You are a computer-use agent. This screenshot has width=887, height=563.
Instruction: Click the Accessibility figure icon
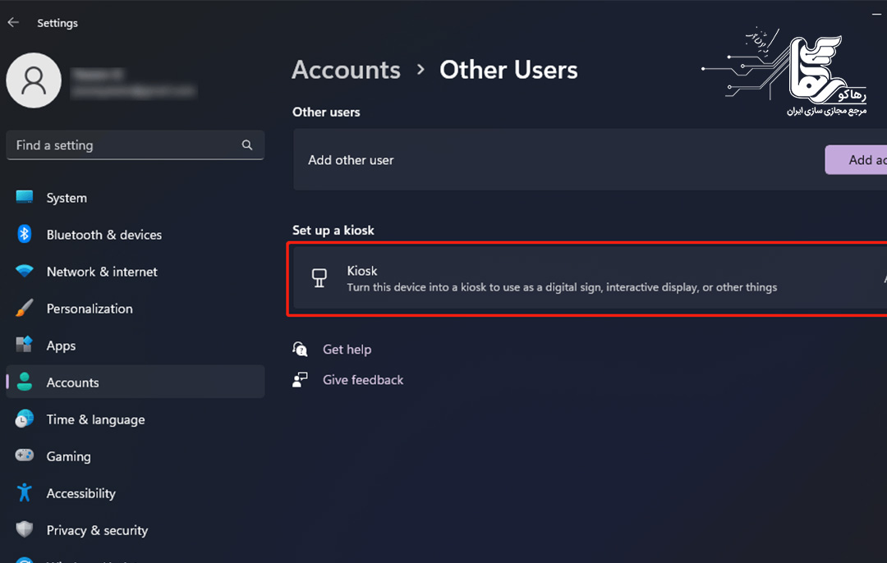coord(25,493)
